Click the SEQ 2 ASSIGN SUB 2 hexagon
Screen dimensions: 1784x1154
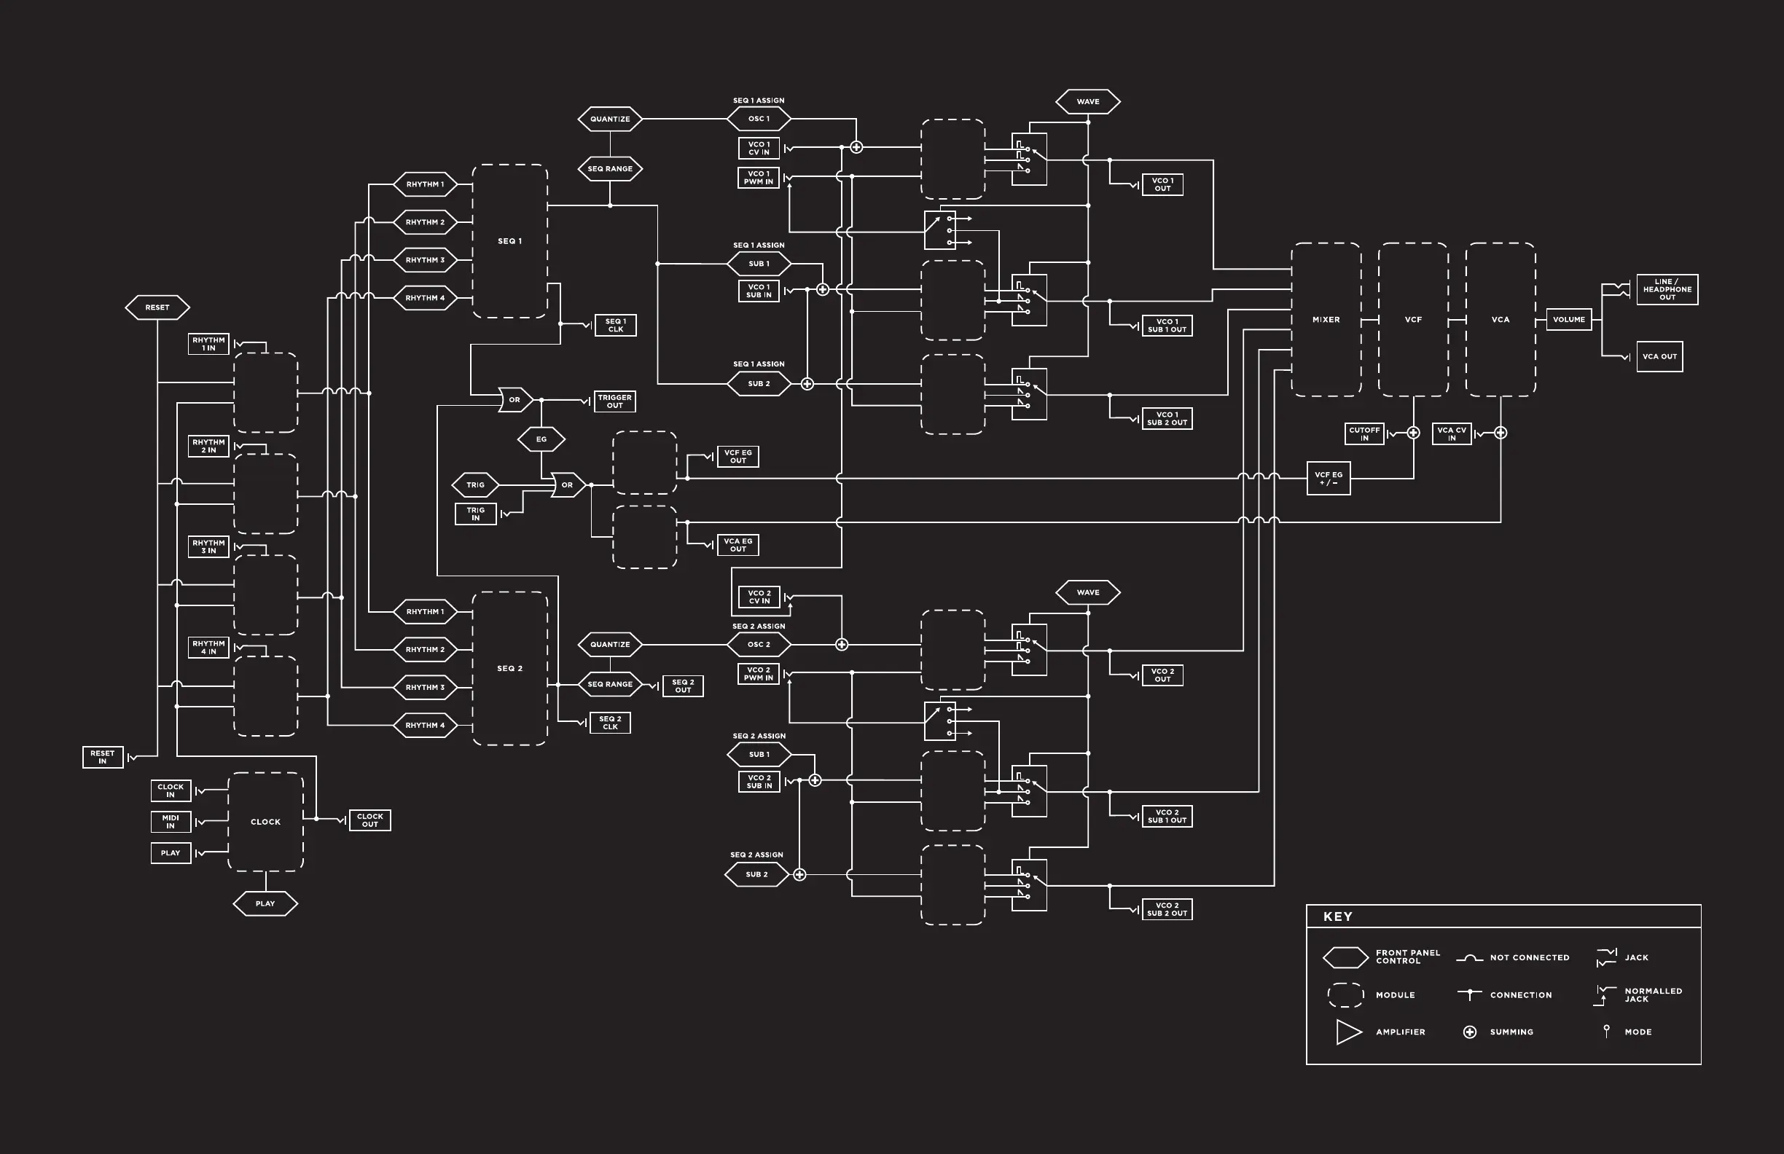point(756,874)
